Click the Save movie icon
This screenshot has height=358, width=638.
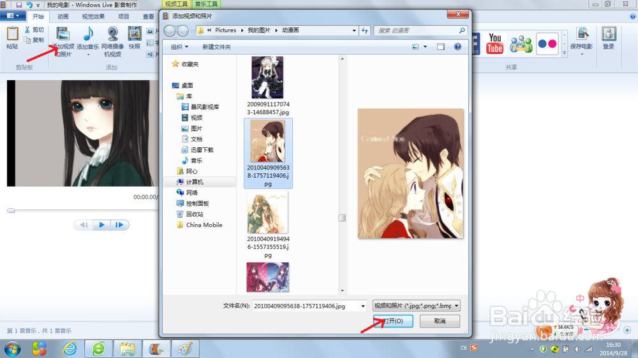[x=582, y=34]
